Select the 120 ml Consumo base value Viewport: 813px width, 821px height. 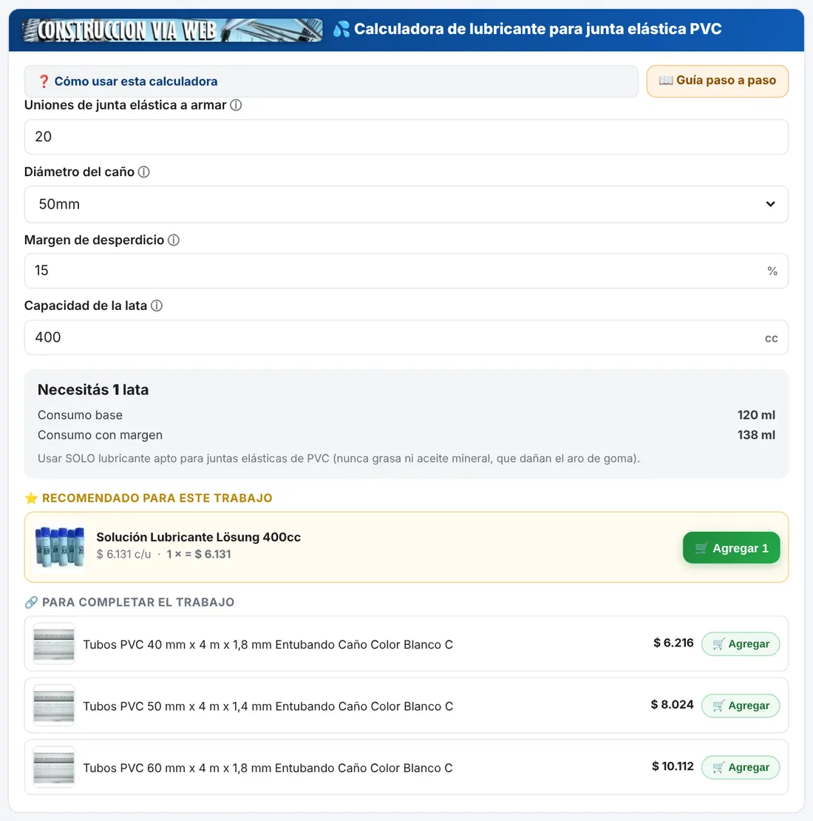[x=756, y=415]
